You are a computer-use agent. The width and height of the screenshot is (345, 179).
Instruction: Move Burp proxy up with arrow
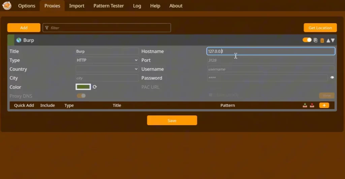pos(328,40)
